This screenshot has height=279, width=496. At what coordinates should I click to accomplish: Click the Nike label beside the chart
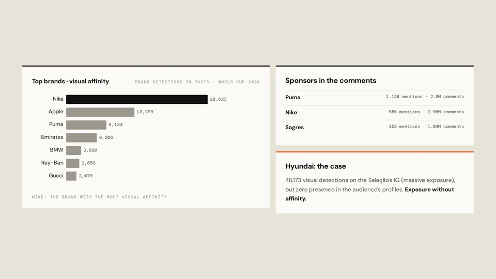point(58,99)
